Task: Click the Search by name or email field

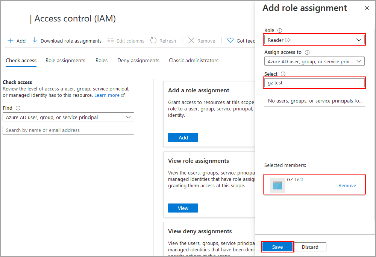Action: pos(68,130)
